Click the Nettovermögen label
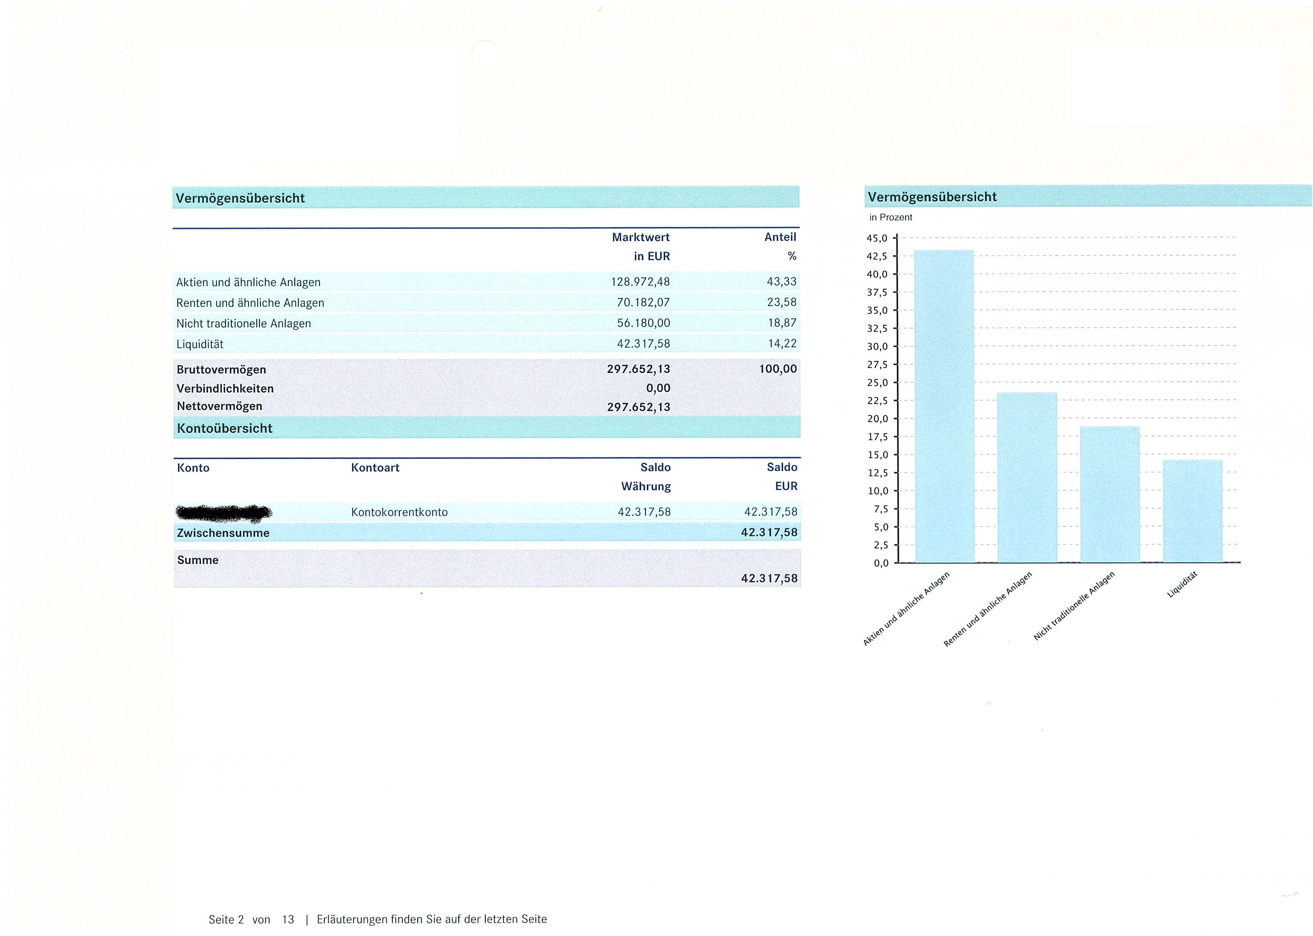 pyautogui.click(x=220, y=406)
